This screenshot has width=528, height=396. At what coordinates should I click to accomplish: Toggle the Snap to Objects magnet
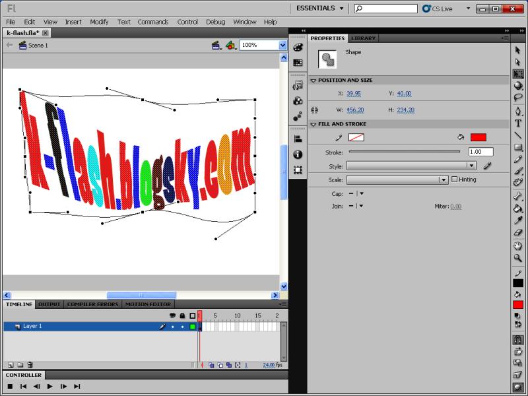click(x=518, y=339)
